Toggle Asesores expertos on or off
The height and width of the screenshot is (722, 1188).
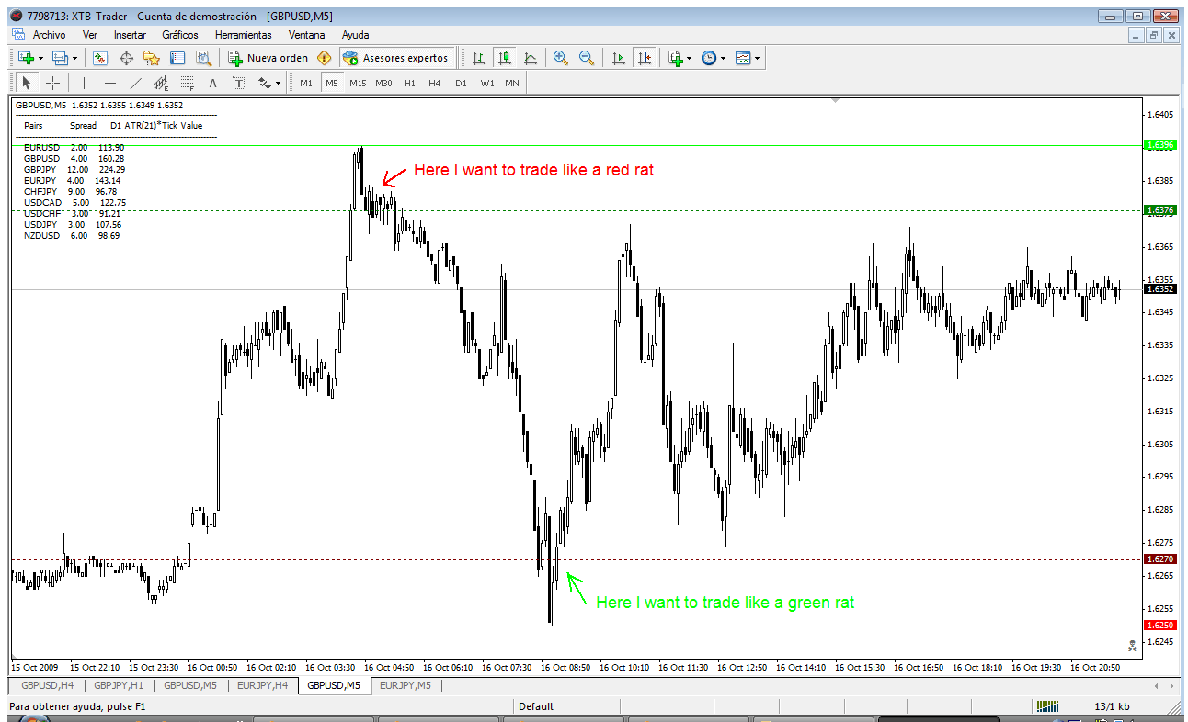395,58
